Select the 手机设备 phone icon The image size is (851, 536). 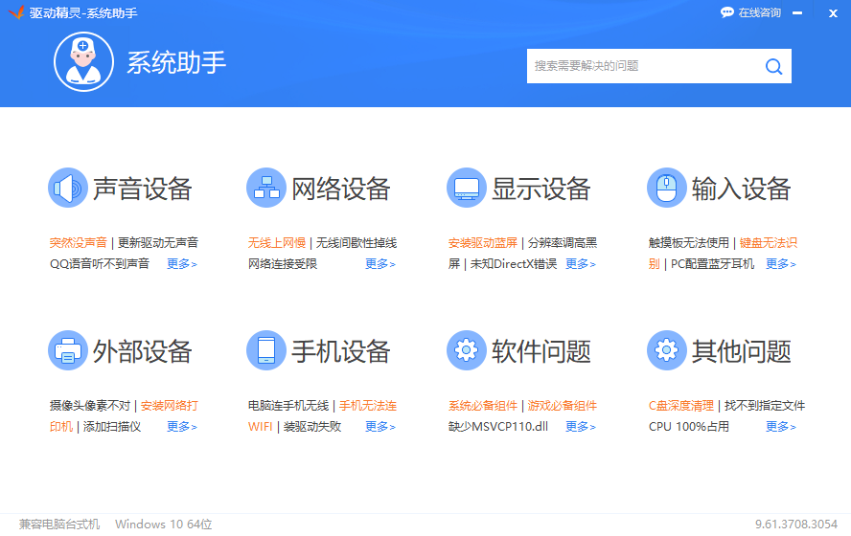tap(266, 351)
